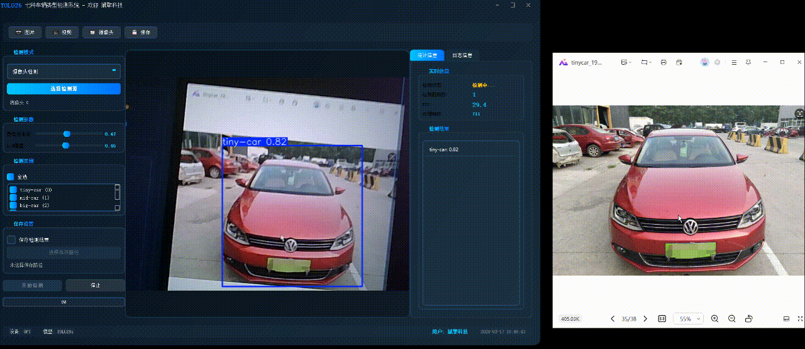Click the zoom out magnifier icon
This screenshot has height=349, width=805.
[x=732, y=319]
